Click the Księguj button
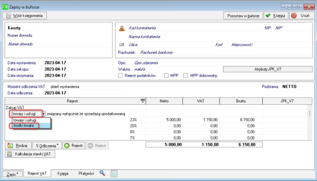 [x=276, y=15]
